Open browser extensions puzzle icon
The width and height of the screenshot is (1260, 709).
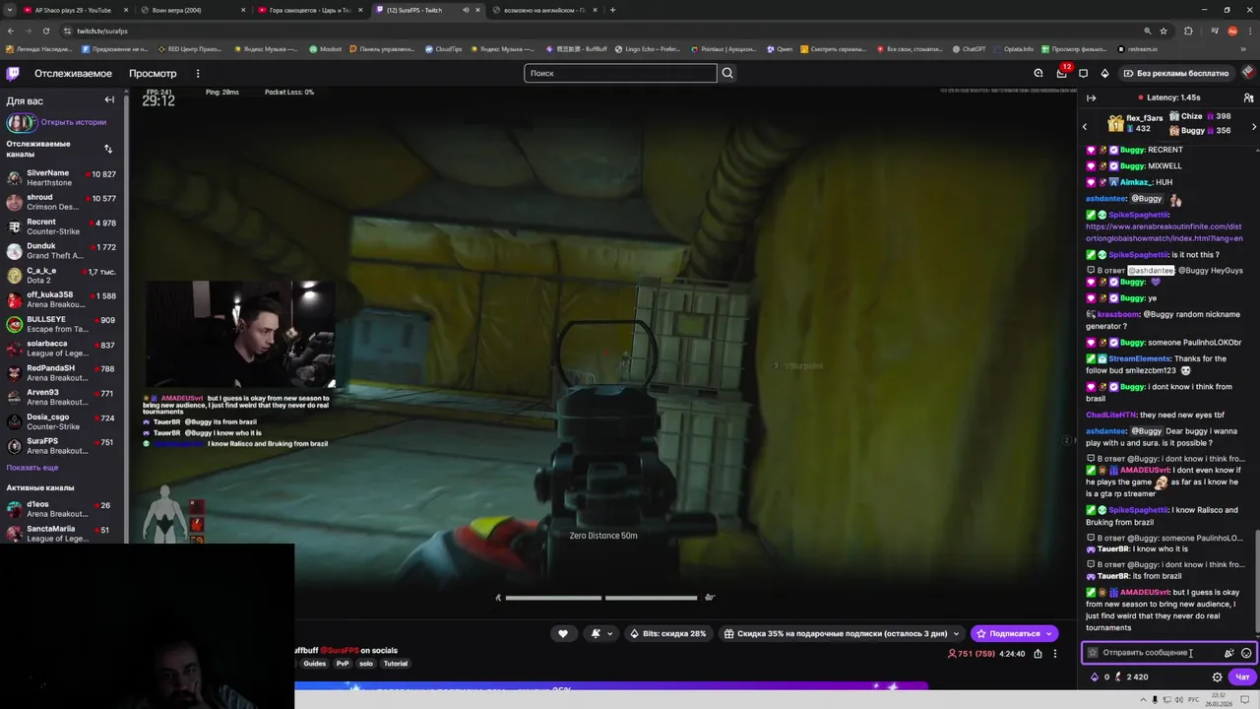coord(1188,31)
